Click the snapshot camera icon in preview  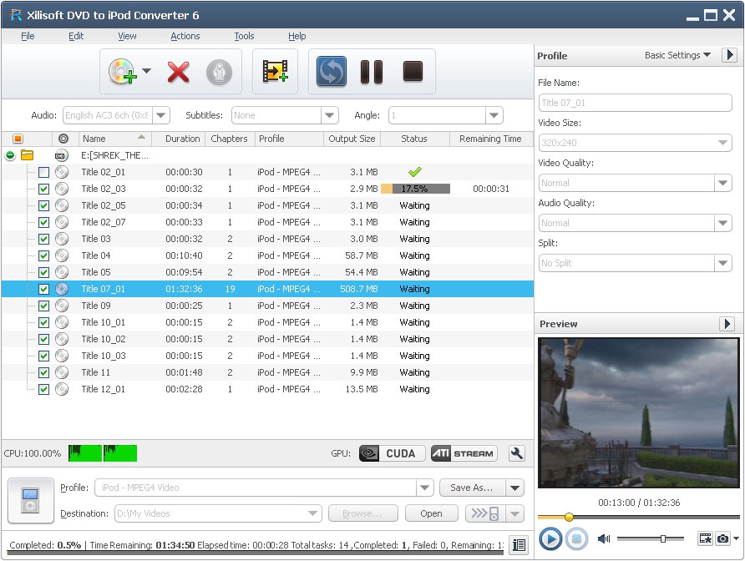point(723,539)
